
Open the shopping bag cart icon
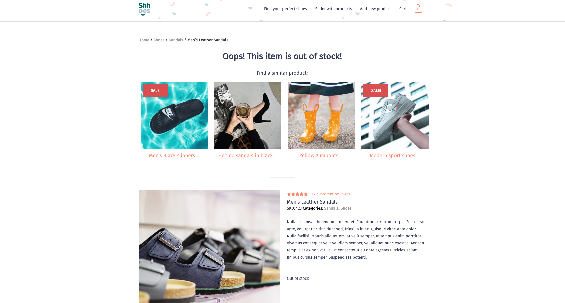click(x=418, y=9)
